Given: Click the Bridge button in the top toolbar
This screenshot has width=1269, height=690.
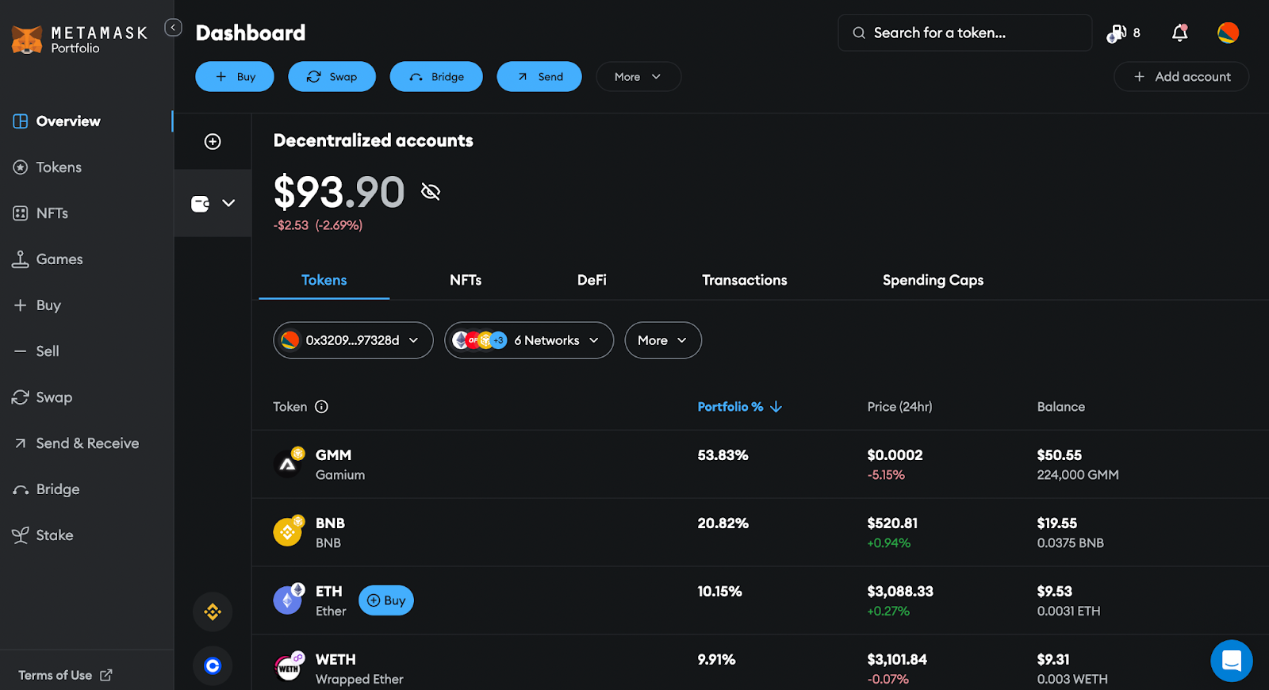Looking at the screenshot, I should tap(436, 77).
